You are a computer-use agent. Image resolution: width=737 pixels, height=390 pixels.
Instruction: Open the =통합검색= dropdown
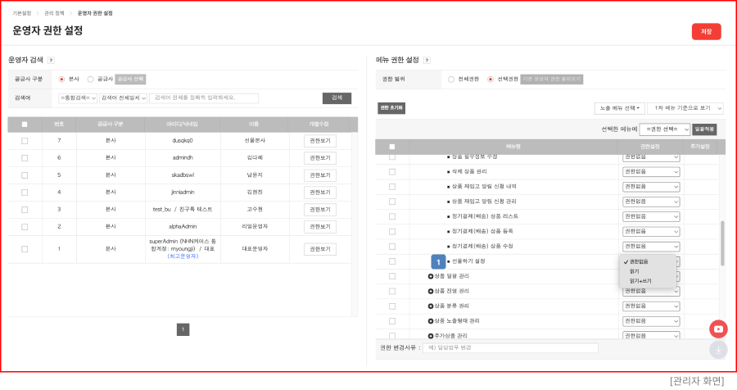click(78, 98)
